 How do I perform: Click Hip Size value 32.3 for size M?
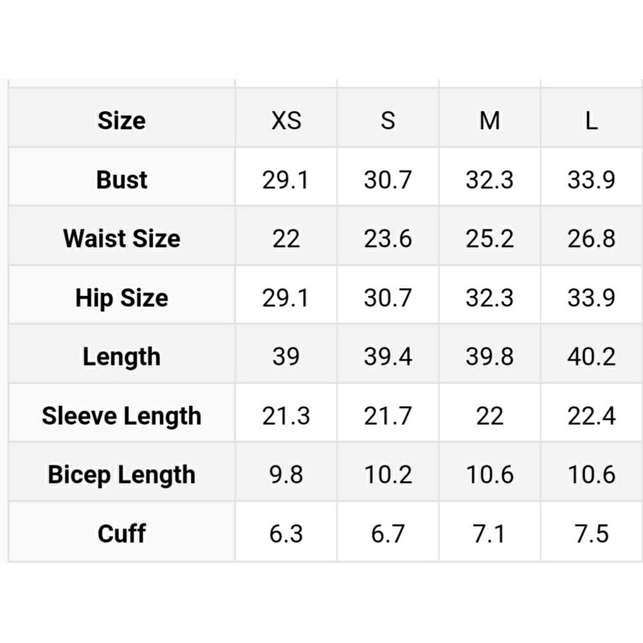pos(489,298)
